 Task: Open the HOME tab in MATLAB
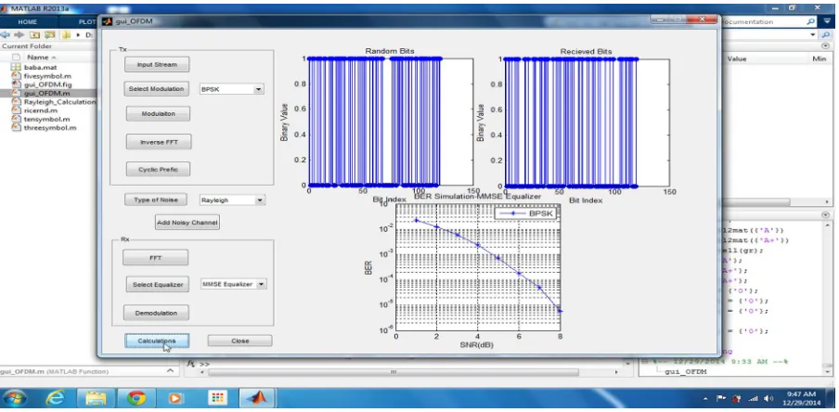27,22
